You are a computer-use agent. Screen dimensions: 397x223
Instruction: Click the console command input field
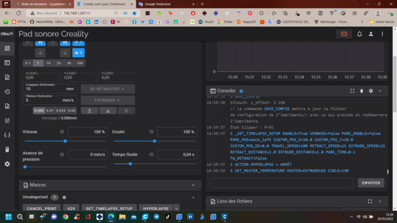pos(281,183)
